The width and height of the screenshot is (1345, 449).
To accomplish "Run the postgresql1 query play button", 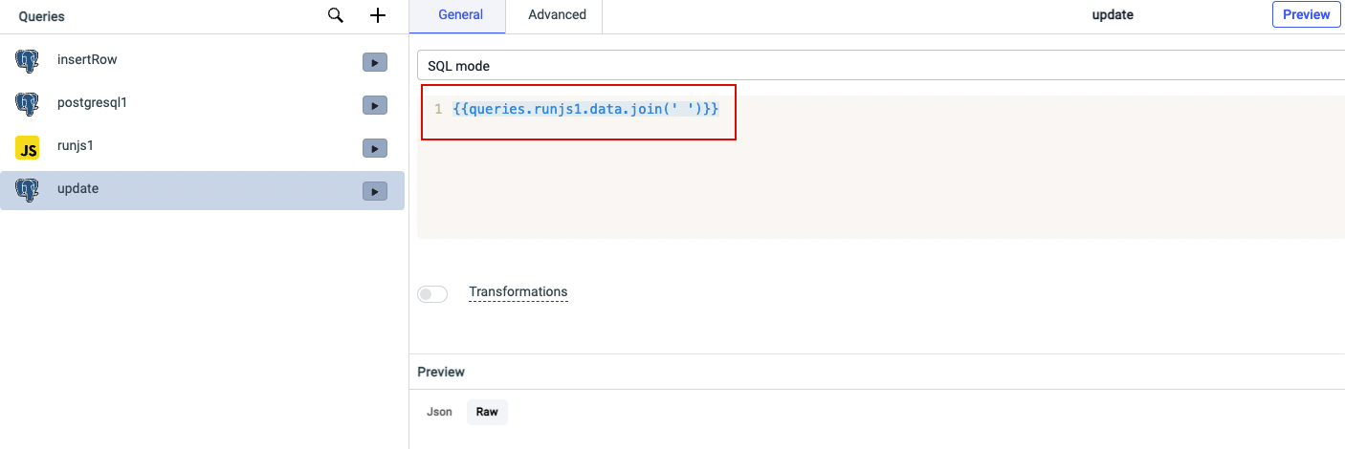I will 374,105.
